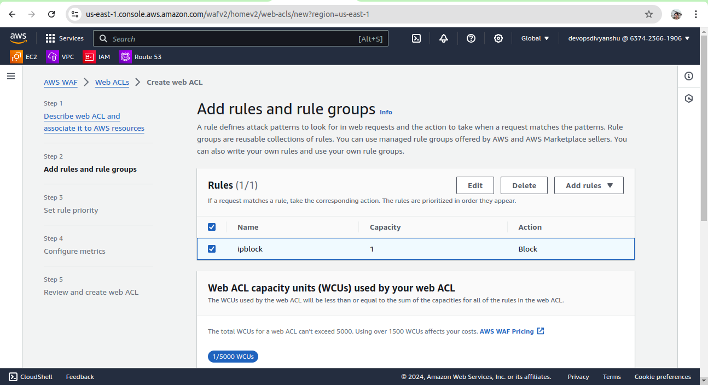The height and width of the screenshot is (385, 708).
Task: Toggle the hamburger side navigation menu
Action: (11, 76)
